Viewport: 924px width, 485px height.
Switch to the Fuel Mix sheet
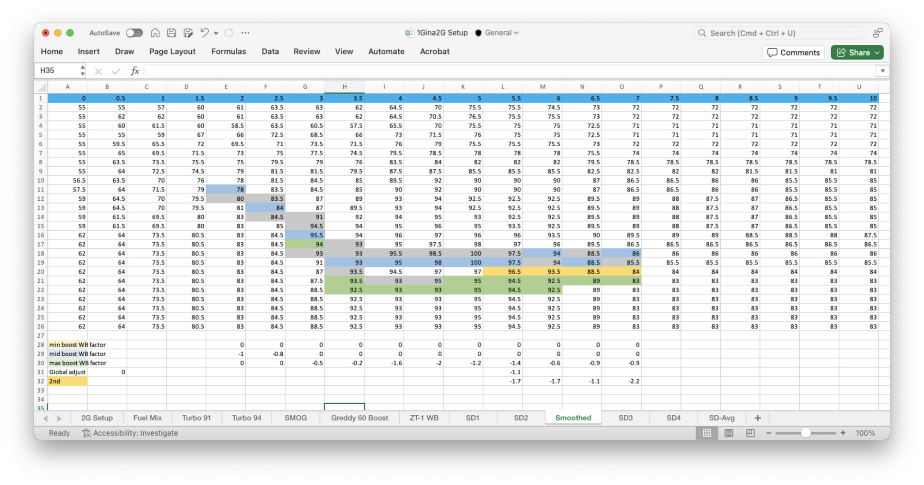pos(147,418)
